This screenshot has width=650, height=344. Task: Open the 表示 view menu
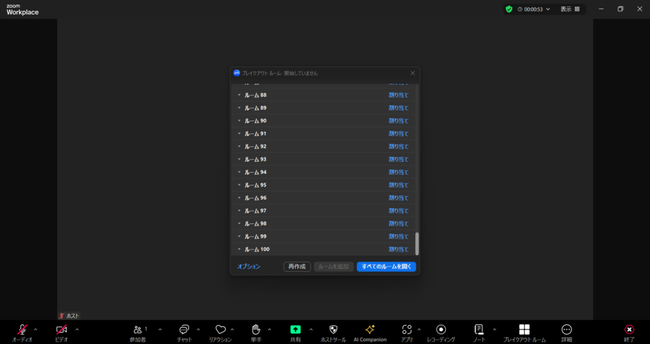coord(569,10)
